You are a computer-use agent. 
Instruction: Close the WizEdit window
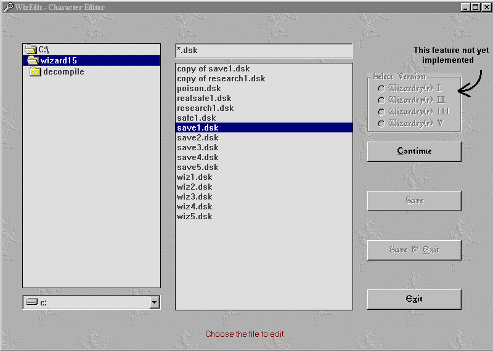tap(487, 7)
